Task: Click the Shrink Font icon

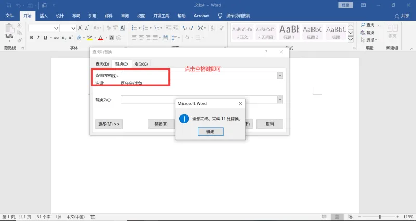Action: click(x=87, y=28)
